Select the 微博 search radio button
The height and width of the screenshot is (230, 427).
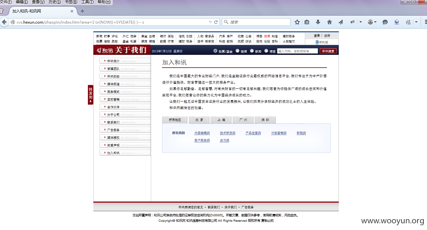(237, 51)
